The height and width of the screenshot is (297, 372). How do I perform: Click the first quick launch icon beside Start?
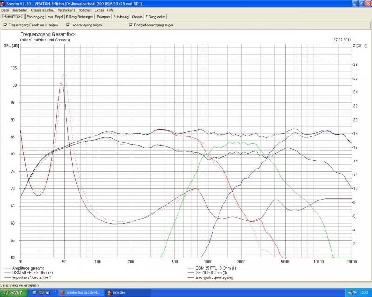(34, 292)
